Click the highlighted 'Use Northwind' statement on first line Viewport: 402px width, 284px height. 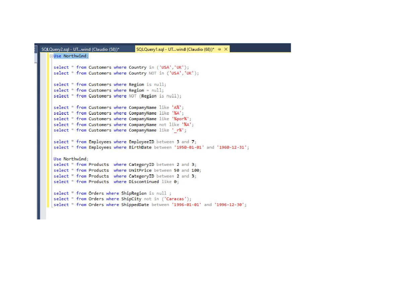(71, 56)
